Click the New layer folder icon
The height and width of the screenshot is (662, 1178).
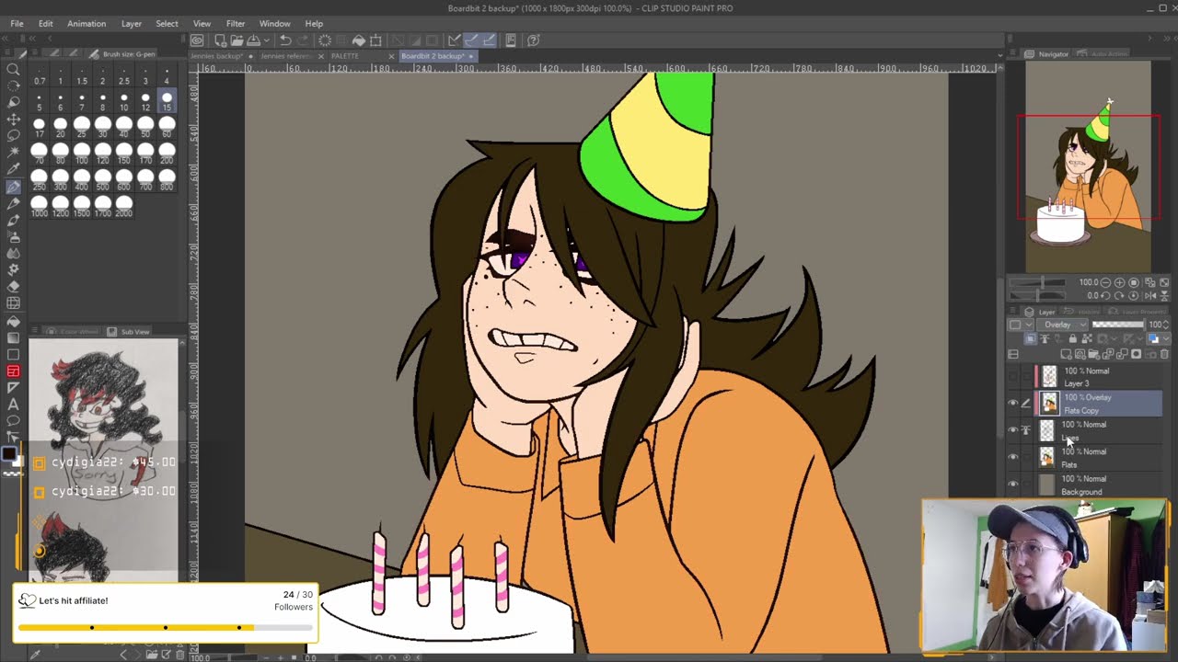tap(1094, 354)
